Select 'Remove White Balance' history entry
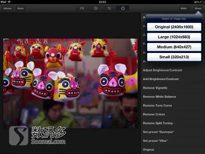This screenshot has height=154, width=205. [173, 97]
